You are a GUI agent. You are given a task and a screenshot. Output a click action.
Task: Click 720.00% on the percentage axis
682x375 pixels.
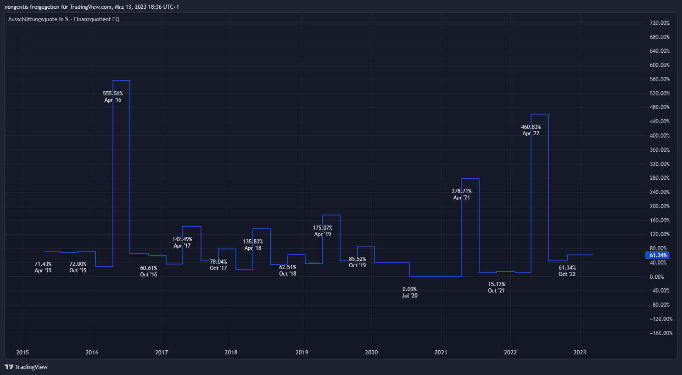coord(660,23)
